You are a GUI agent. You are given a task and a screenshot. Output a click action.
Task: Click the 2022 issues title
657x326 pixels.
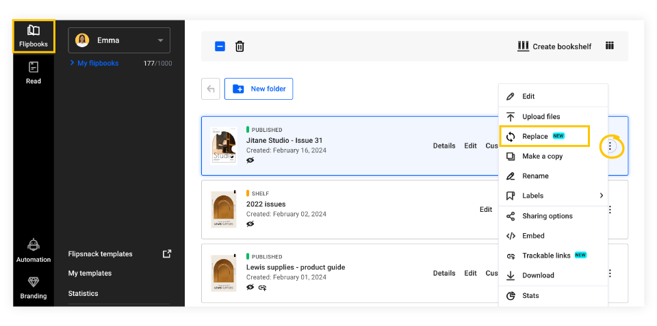click(266, 204)
